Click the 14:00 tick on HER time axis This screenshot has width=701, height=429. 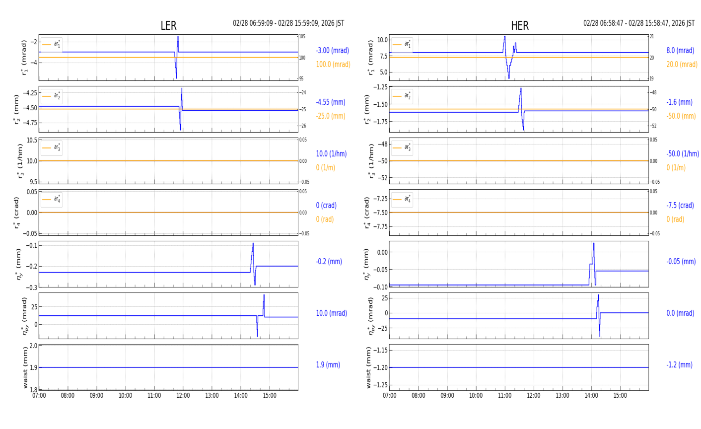[591, 396]
